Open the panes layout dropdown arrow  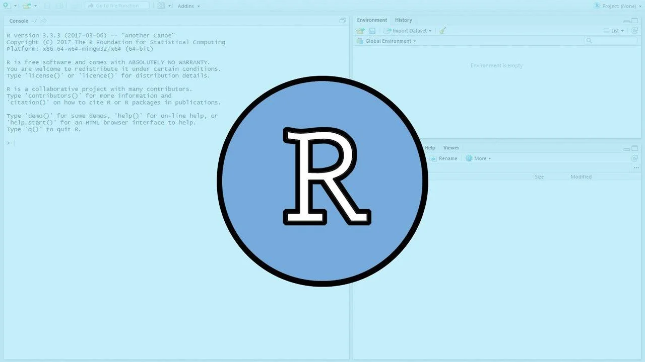[169, 6]
